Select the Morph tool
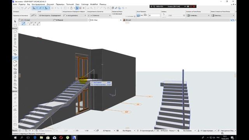 coord(15,77)
